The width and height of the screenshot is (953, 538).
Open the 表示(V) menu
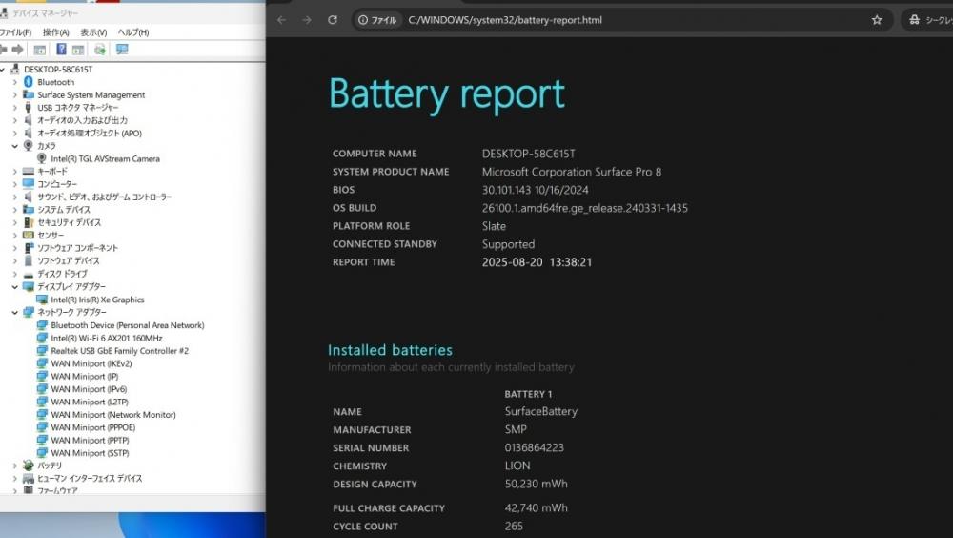tap(93, 32)
